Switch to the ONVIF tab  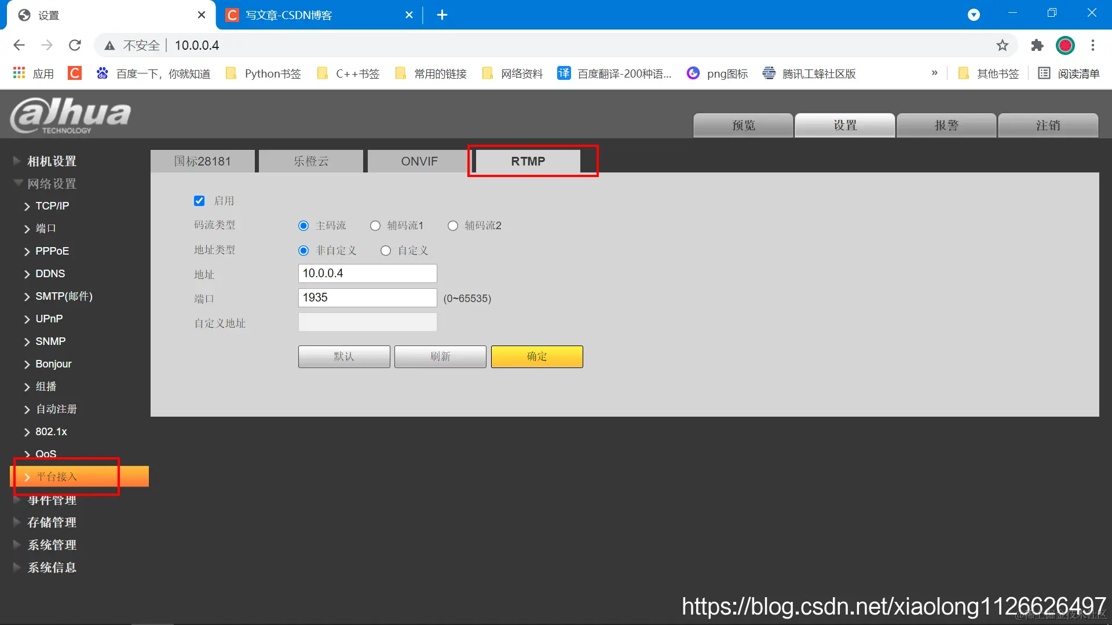pos(419,161)
